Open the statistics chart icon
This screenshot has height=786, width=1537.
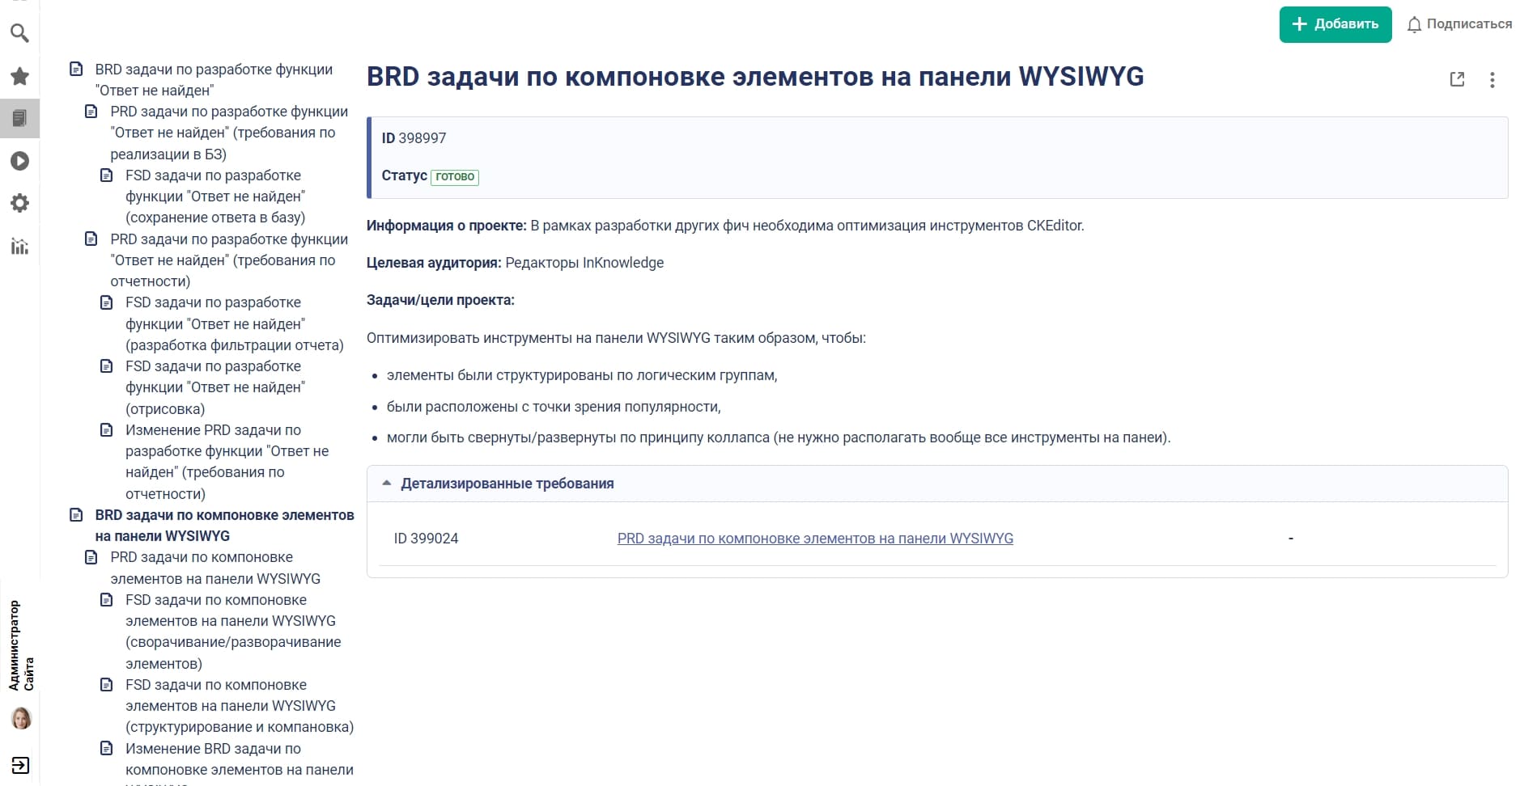click(19, 246)
